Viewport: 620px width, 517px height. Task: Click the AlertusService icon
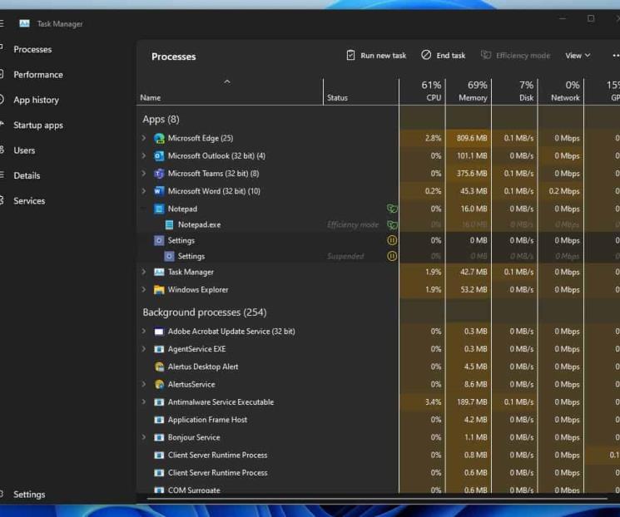(x=159, y=384)
